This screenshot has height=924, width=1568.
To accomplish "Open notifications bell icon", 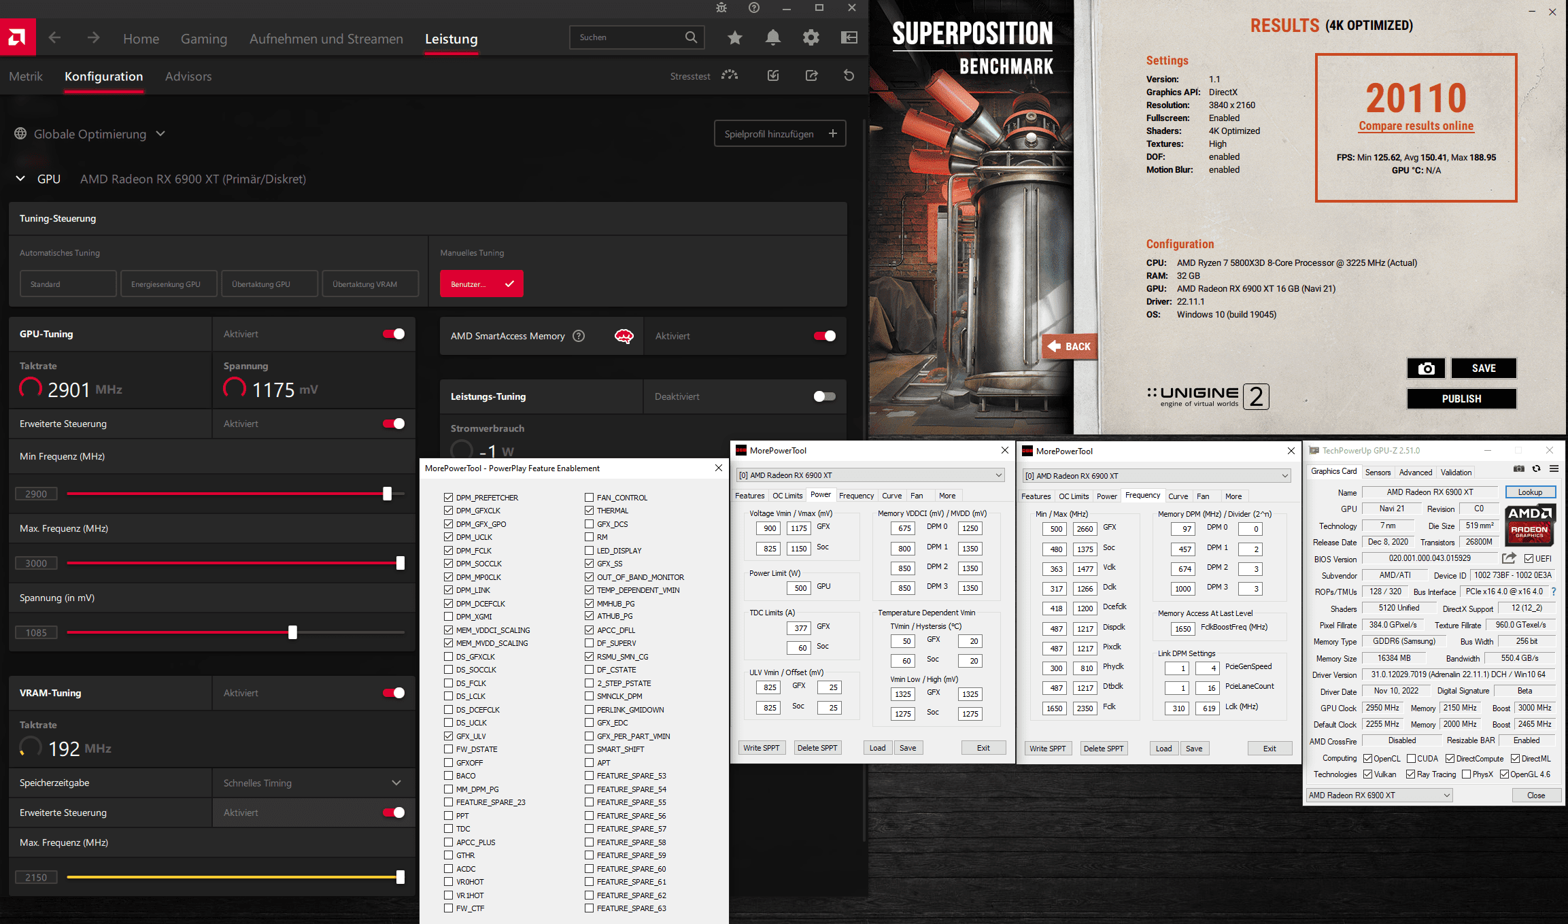I will click(x=772, y=38).
